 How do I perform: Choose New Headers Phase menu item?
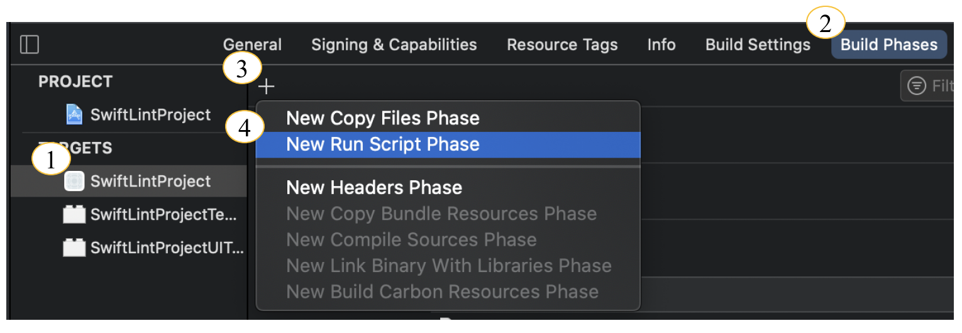click(x=374, y=187)
